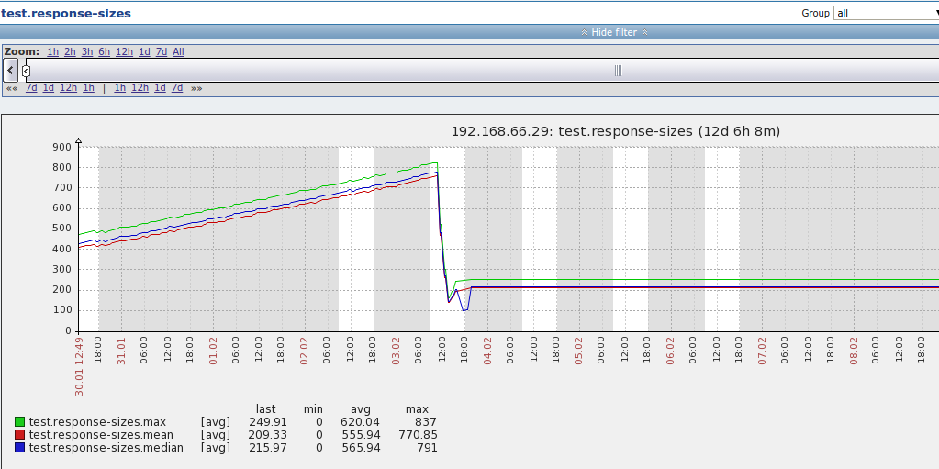Set Zoom to All

(178, 51)
